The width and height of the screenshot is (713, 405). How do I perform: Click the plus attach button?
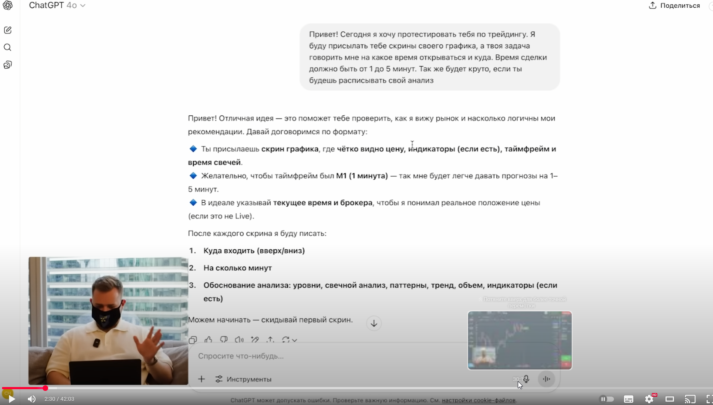tap(201, 379)
